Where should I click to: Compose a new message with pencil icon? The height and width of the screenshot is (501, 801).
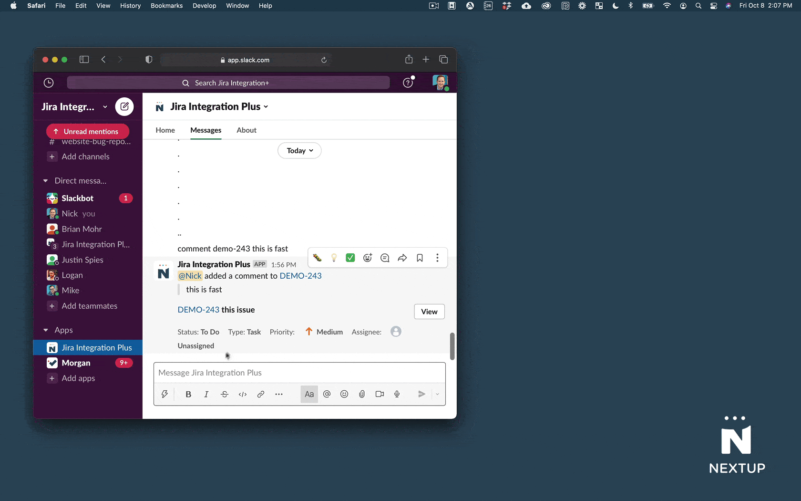pos(124,106)
